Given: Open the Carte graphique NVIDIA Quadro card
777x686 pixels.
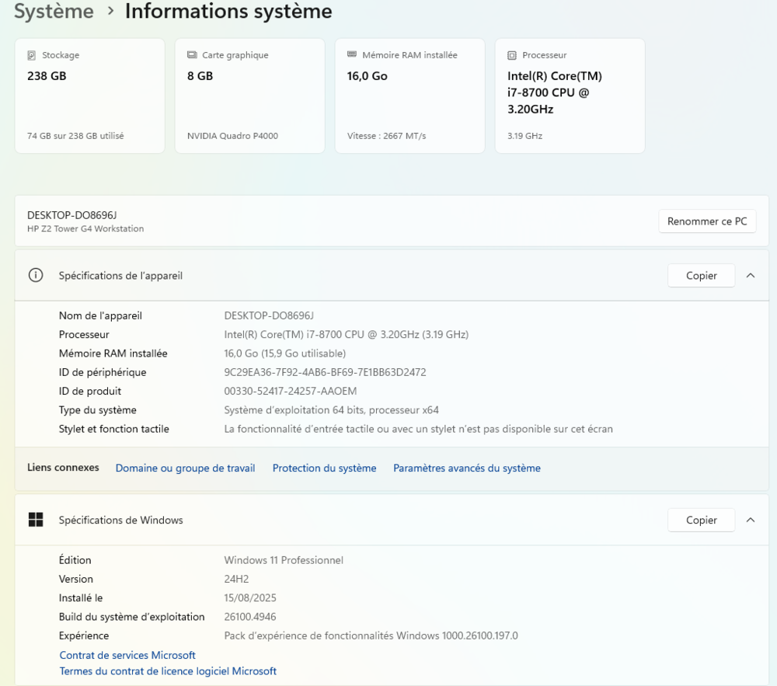Looking at the screenshot, I should (249, 96).
